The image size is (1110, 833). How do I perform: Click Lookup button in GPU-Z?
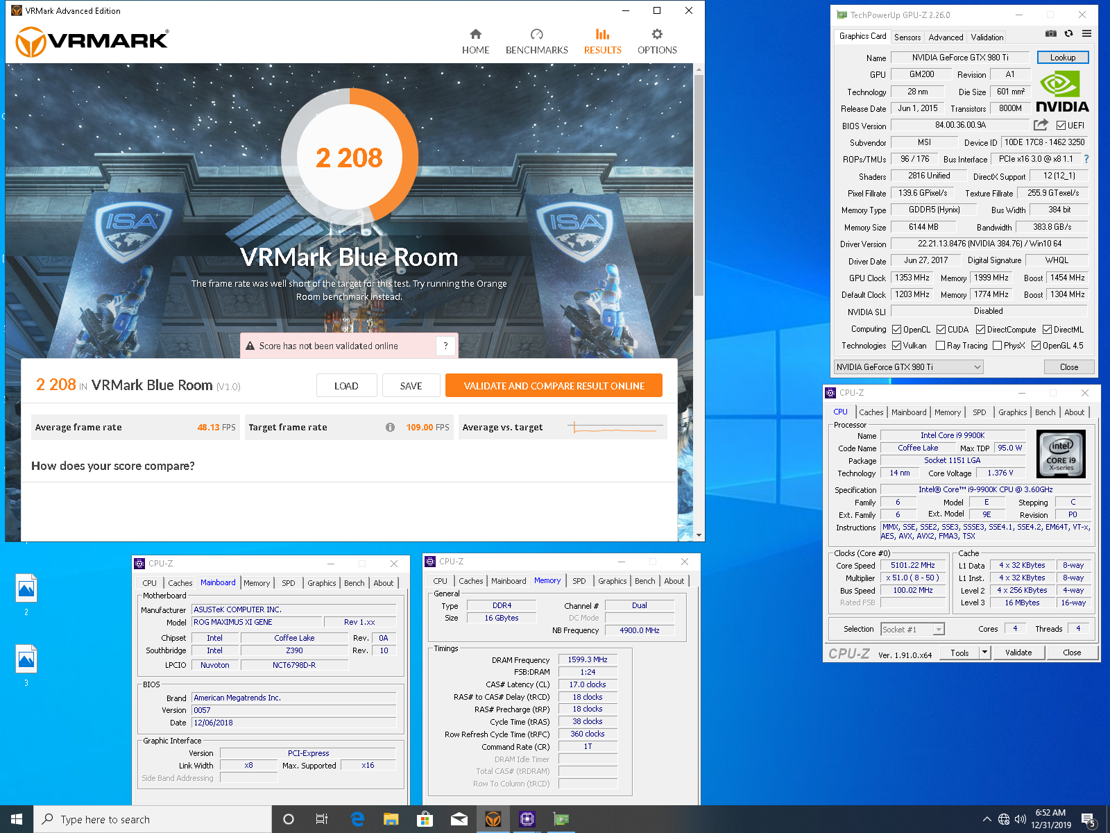point(1063,58)
